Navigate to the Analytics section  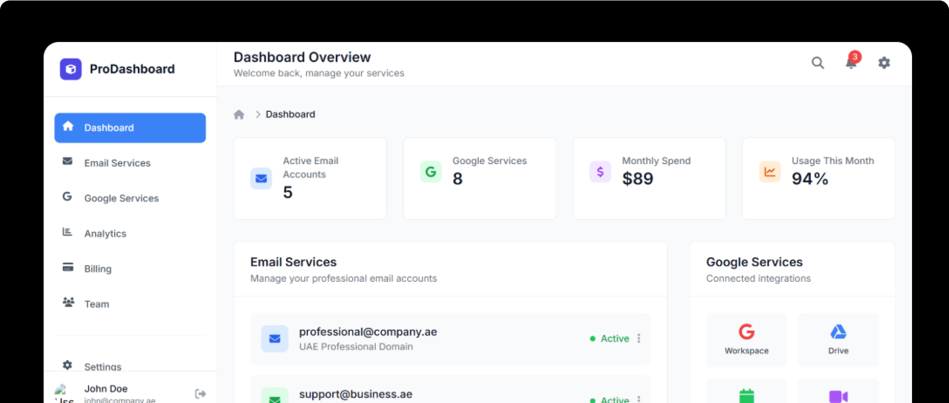pos(105,234)
